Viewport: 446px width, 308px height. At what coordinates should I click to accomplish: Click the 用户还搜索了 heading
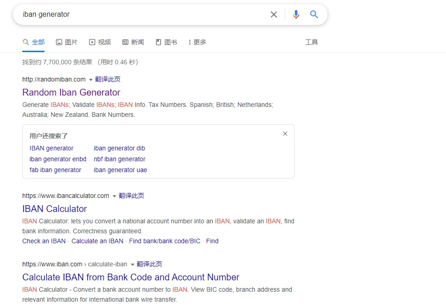tap(49, 136)
